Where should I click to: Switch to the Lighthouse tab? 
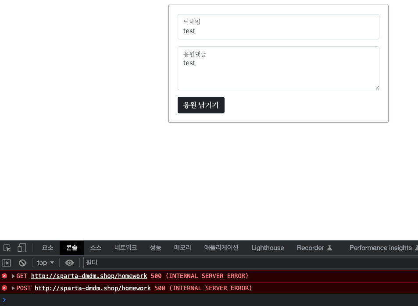coord(268,248)
